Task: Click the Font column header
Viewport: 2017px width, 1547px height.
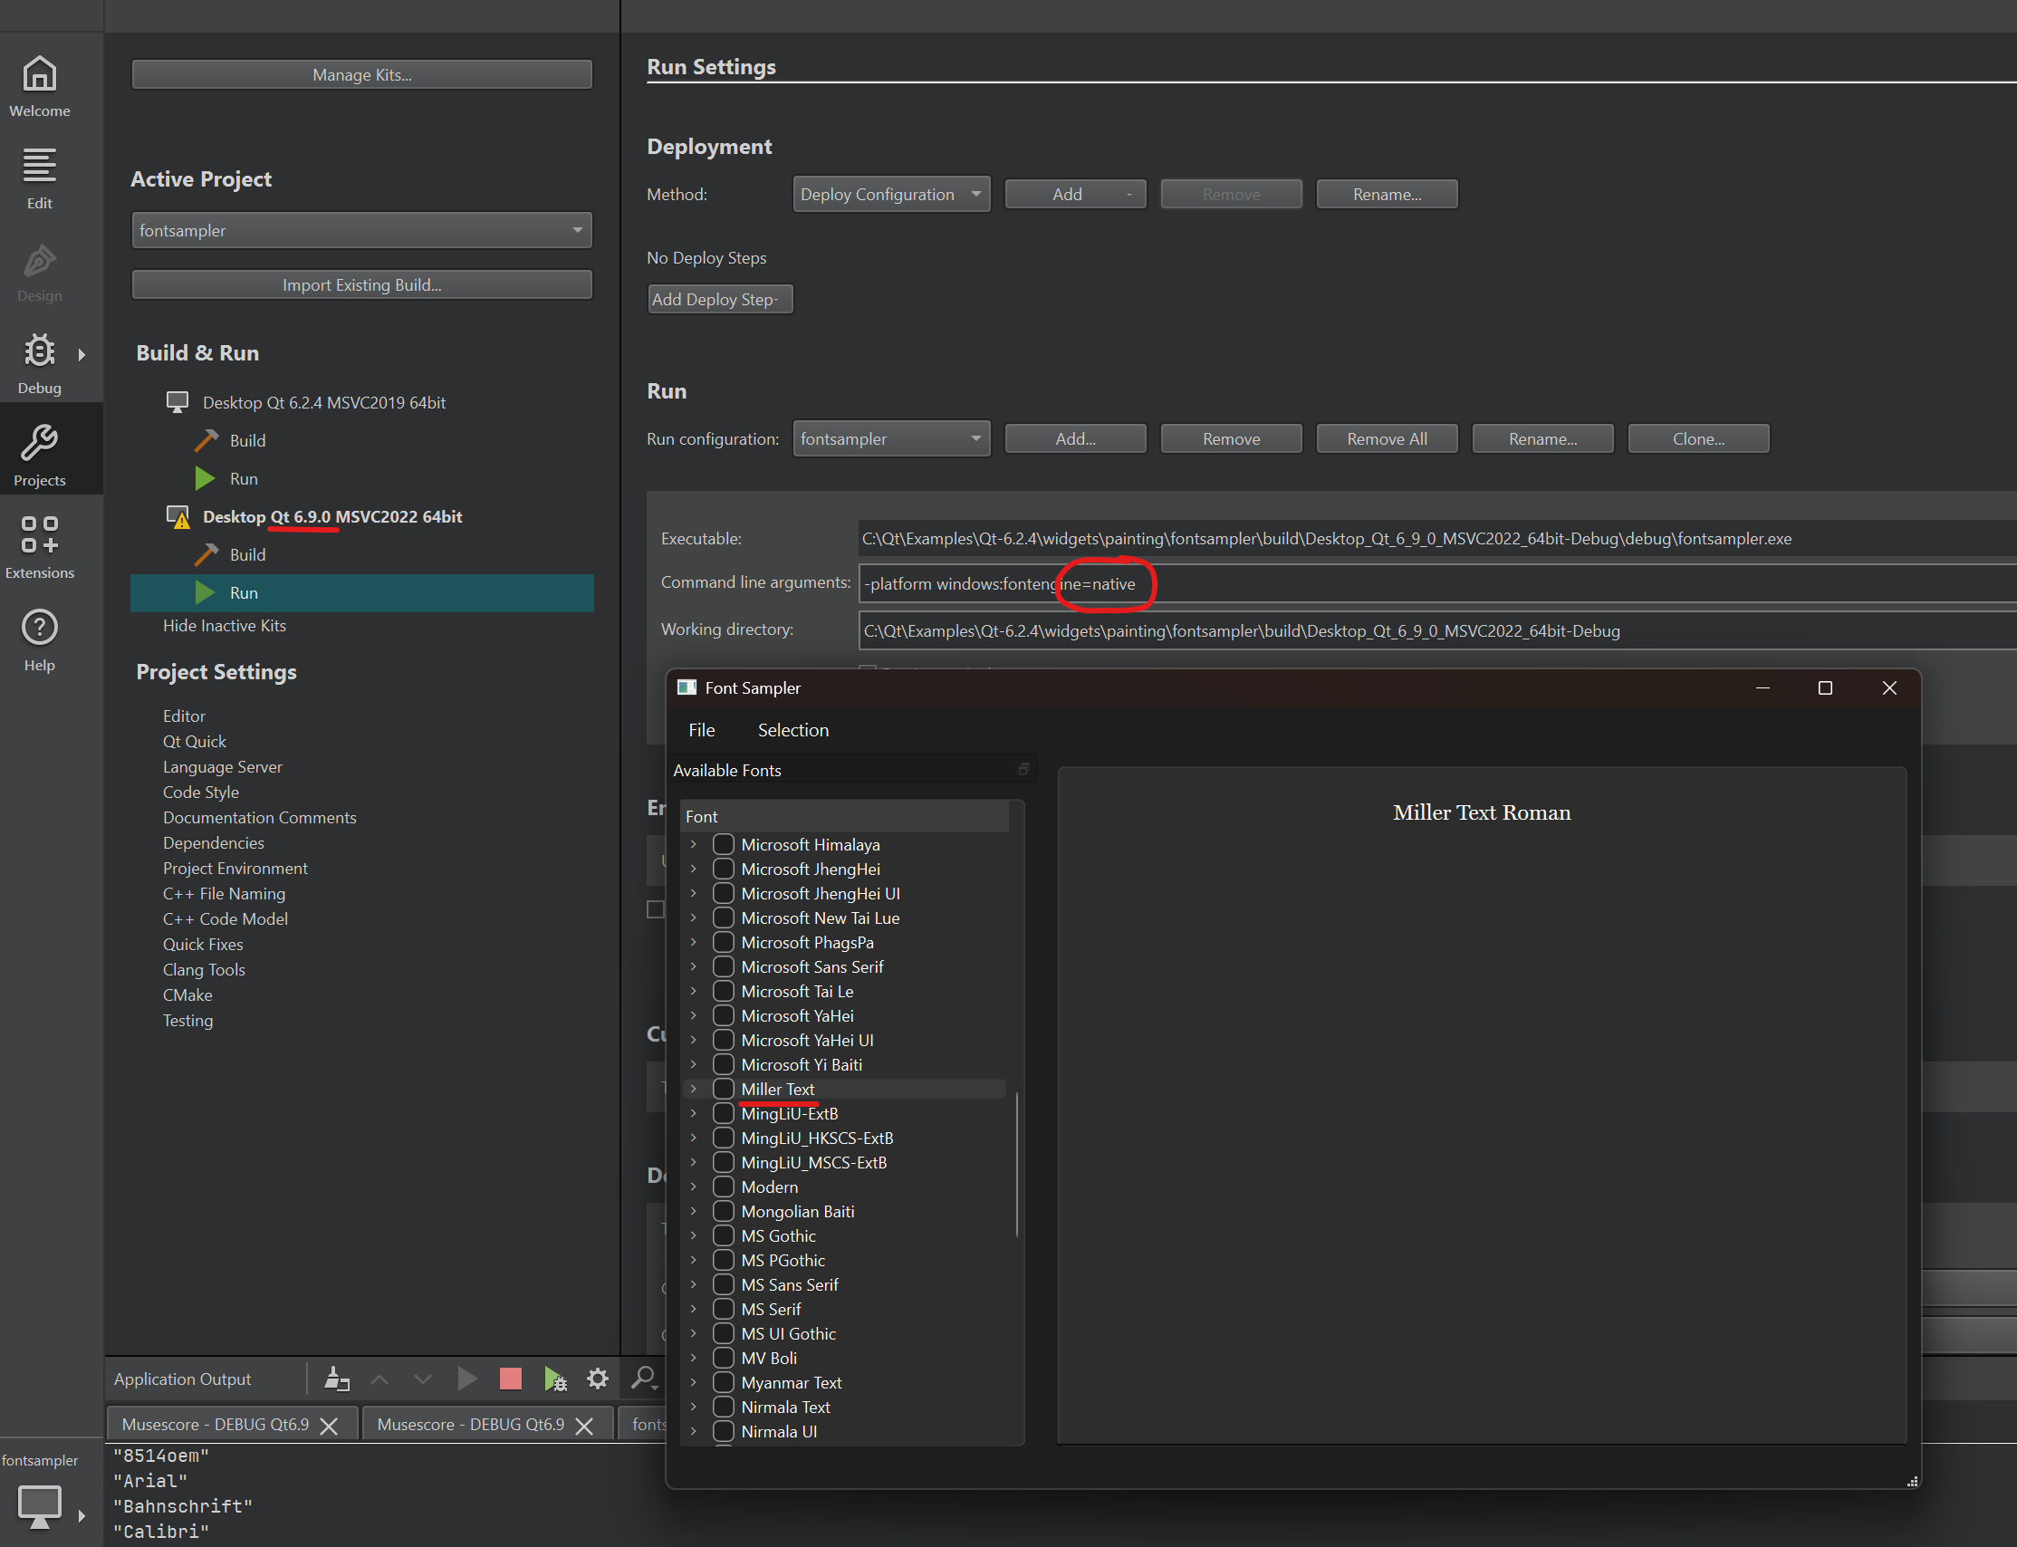Action: tap(845, 817)
